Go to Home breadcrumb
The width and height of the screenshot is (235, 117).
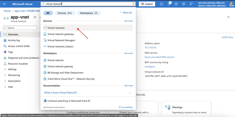coord(7,11)
